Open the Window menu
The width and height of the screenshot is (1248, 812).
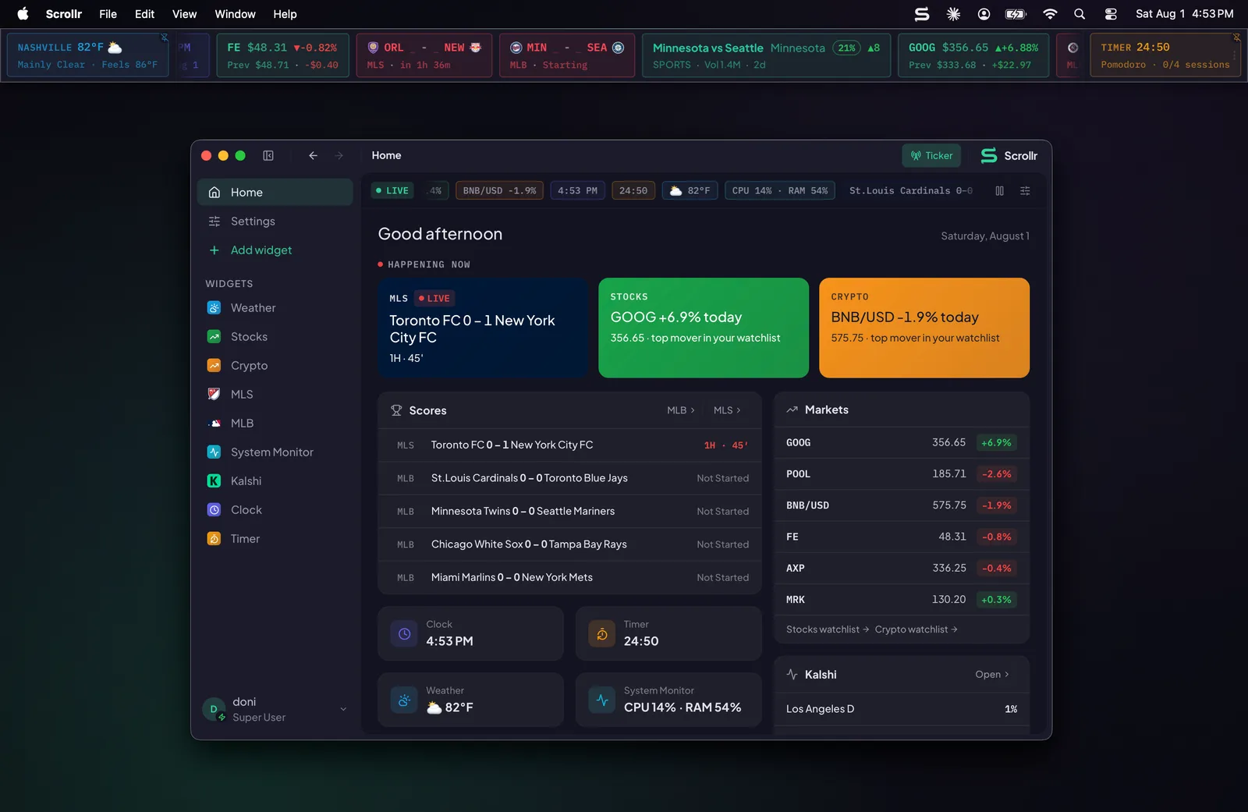coord(235,14)
